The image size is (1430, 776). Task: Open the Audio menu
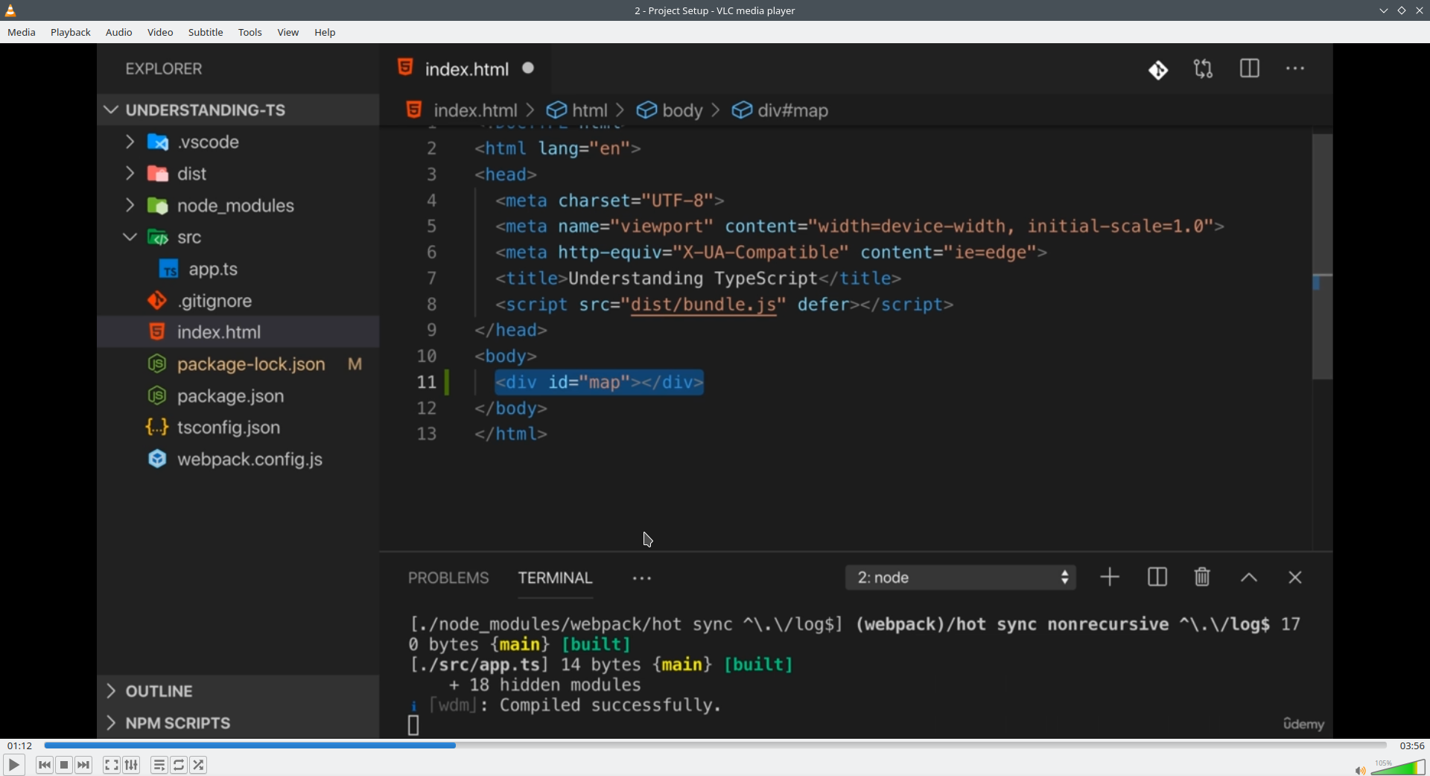(119, 32)
